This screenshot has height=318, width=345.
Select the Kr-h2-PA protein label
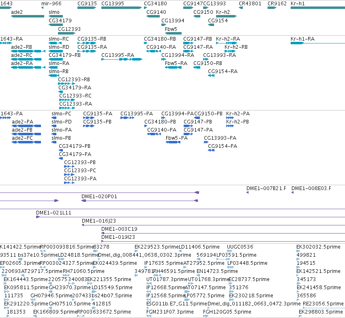point(238,113)
